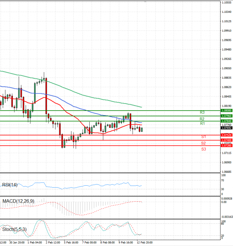Click the RSI(14) indicator label

click(x=10, y=185)
